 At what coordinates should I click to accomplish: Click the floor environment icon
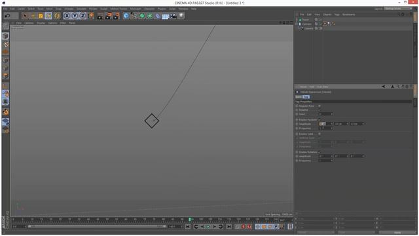(166, 16)
